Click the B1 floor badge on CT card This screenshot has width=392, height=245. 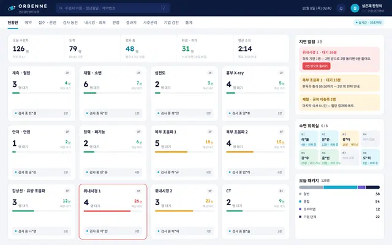tap(281, 191)
